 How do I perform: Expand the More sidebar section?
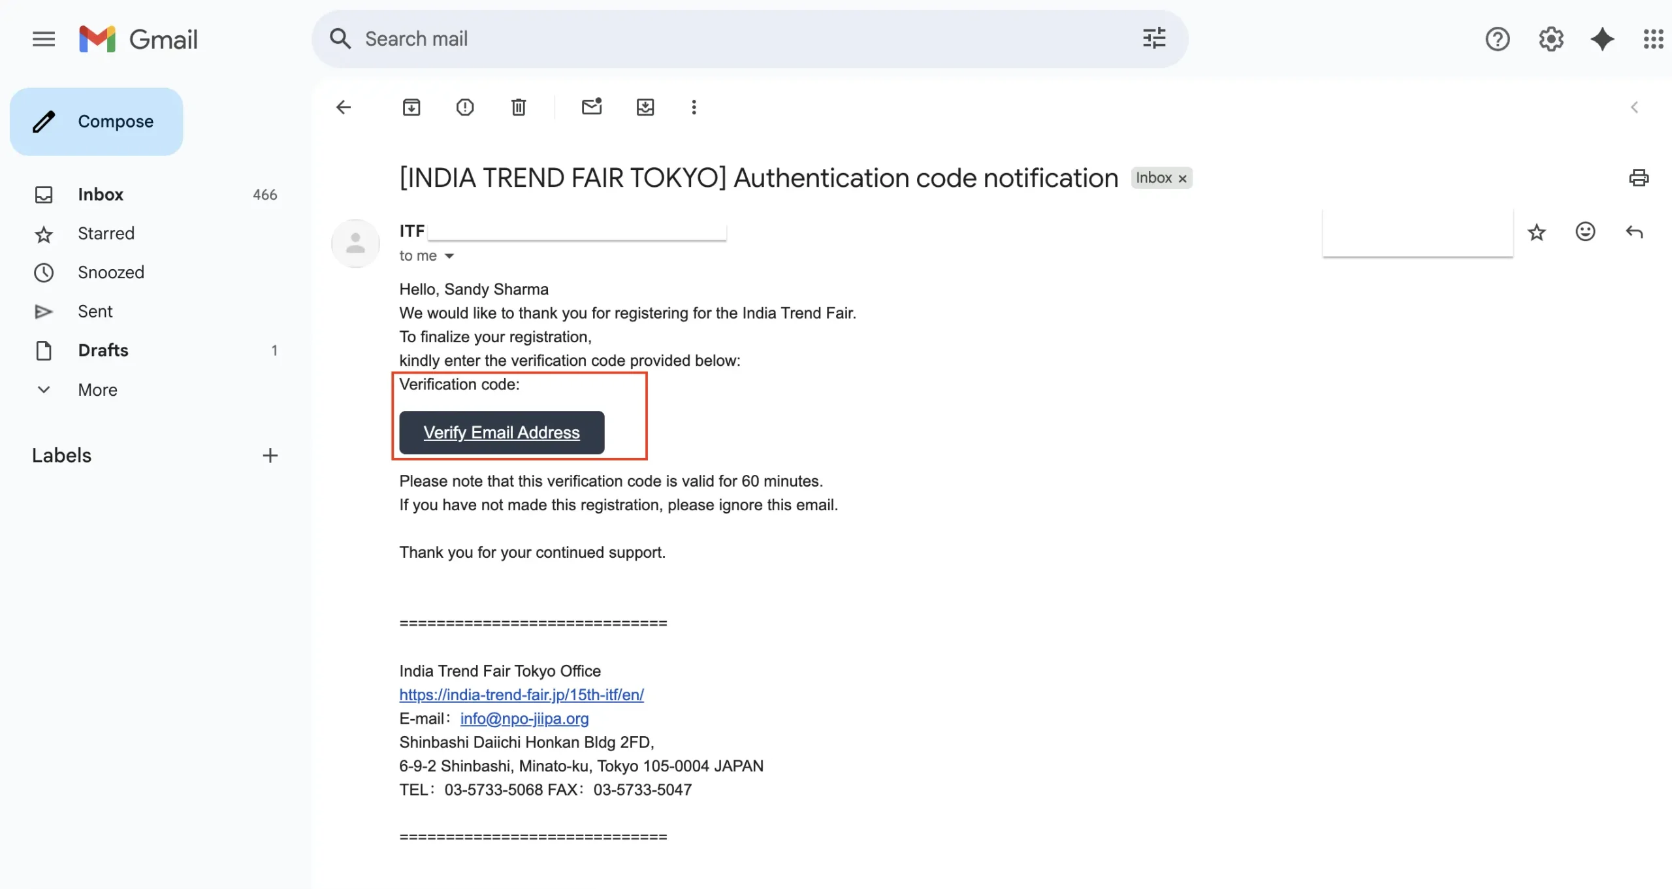(x=98, y=390)
